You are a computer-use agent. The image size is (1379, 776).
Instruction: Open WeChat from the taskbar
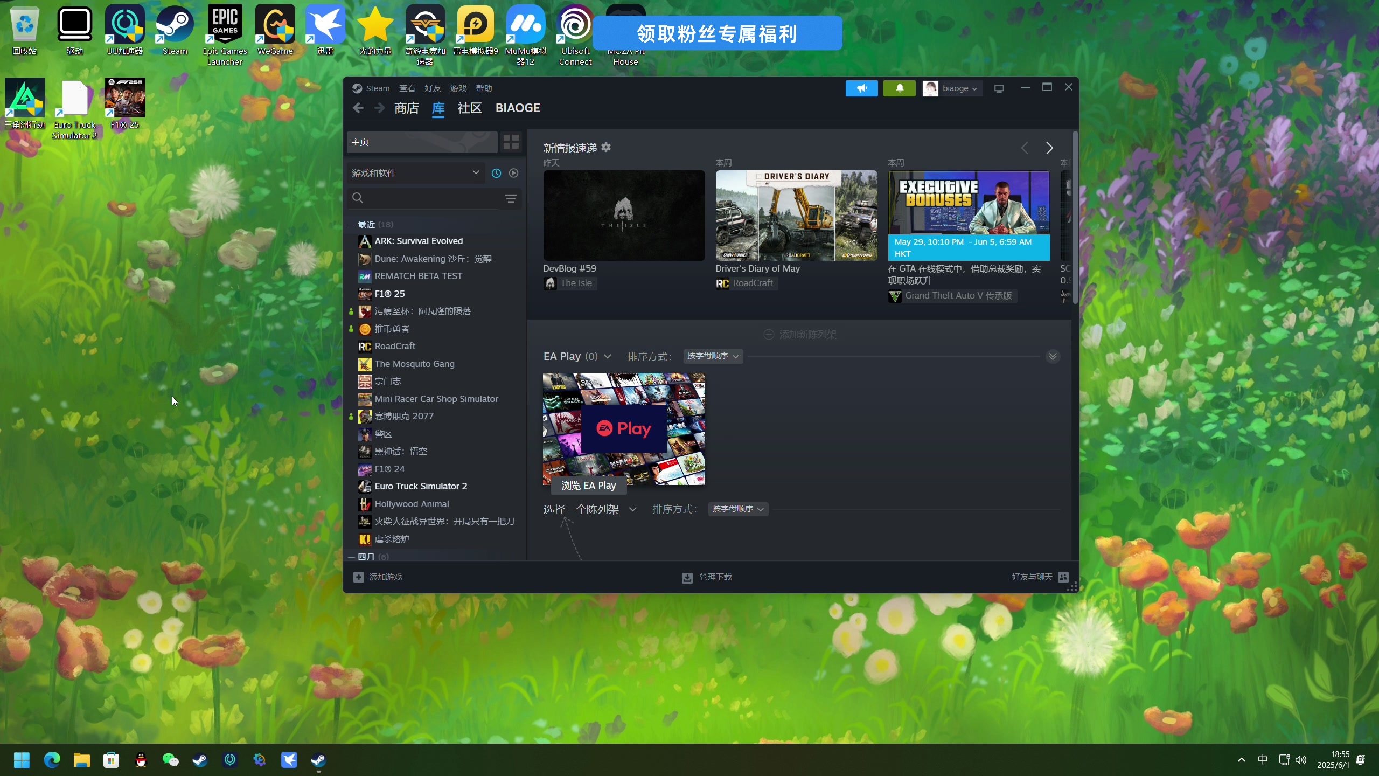170,760
